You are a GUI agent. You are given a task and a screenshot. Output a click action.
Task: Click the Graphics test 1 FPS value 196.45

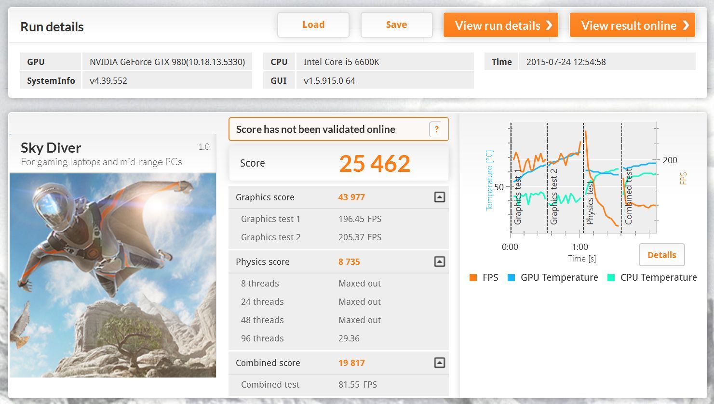pos(360,219)
